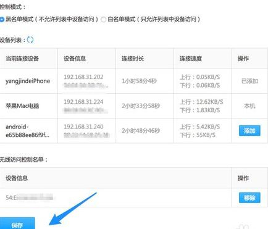The width and height of the screenshot is (268, 229).
Task: Select the 白名单模式 radio button
Action: tap(104, 20)
